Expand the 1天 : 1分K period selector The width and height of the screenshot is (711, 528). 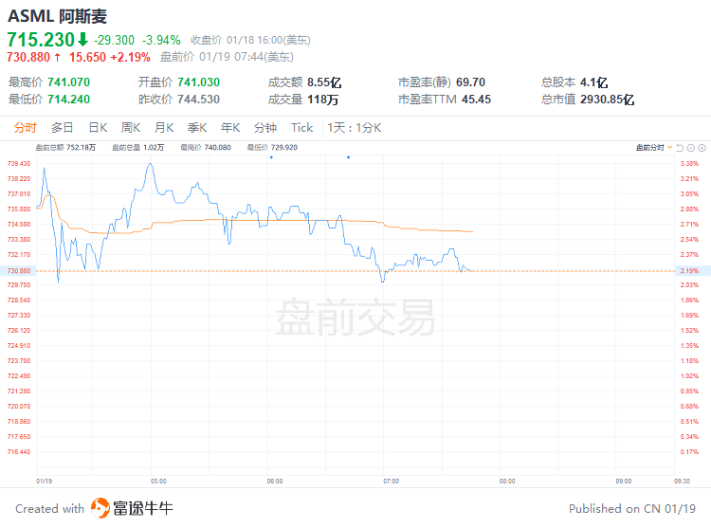tap(354, 128)
